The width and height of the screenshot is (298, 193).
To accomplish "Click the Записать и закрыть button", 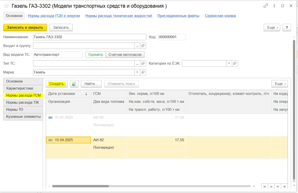I will pos(25,27).
